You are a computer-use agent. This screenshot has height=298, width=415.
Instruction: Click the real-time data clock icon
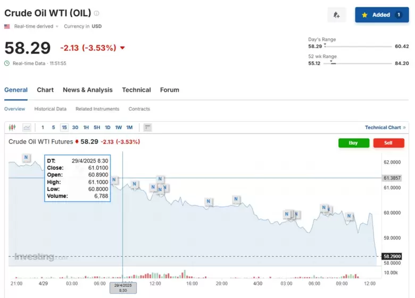[x=7, y=63]
